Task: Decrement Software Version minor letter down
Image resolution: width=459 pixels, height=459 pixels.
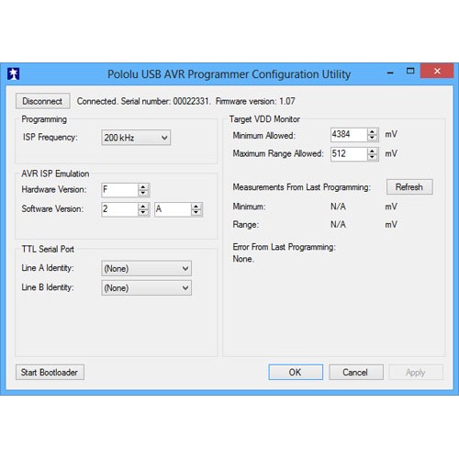Action: (x=196, y=212)
